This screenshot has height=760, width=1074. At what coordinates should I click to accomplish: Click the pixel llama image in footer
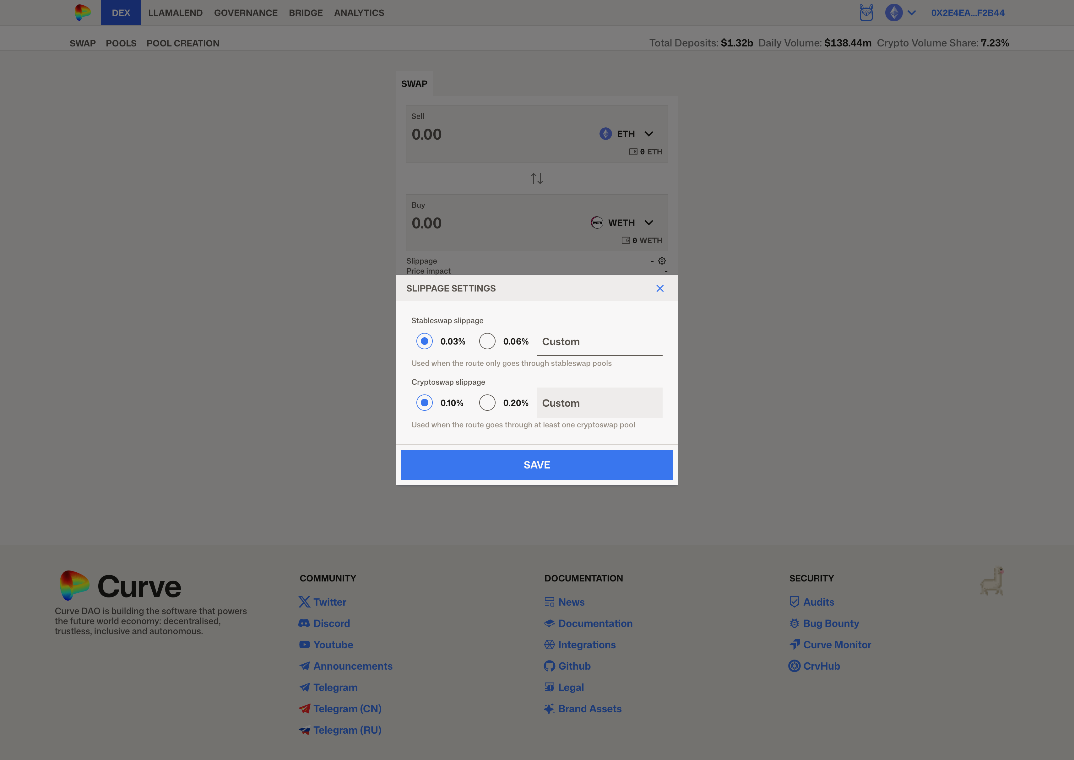pyautogui.click(x=992, y=581)
